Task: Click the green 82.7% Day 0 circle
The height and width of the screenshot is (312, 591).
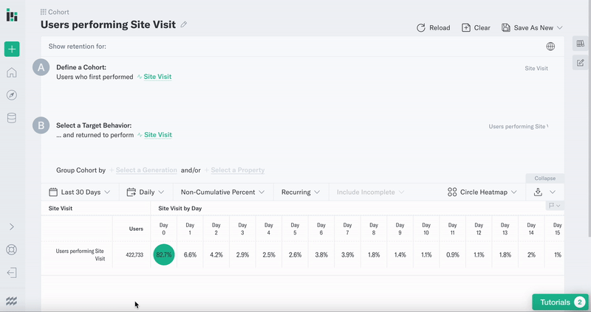Action: coord(163,254)
